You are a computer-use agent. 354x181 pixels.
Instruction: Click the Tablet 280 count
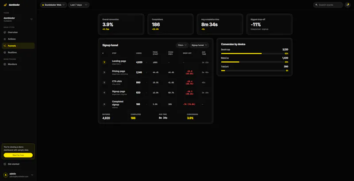coord(286,67)
